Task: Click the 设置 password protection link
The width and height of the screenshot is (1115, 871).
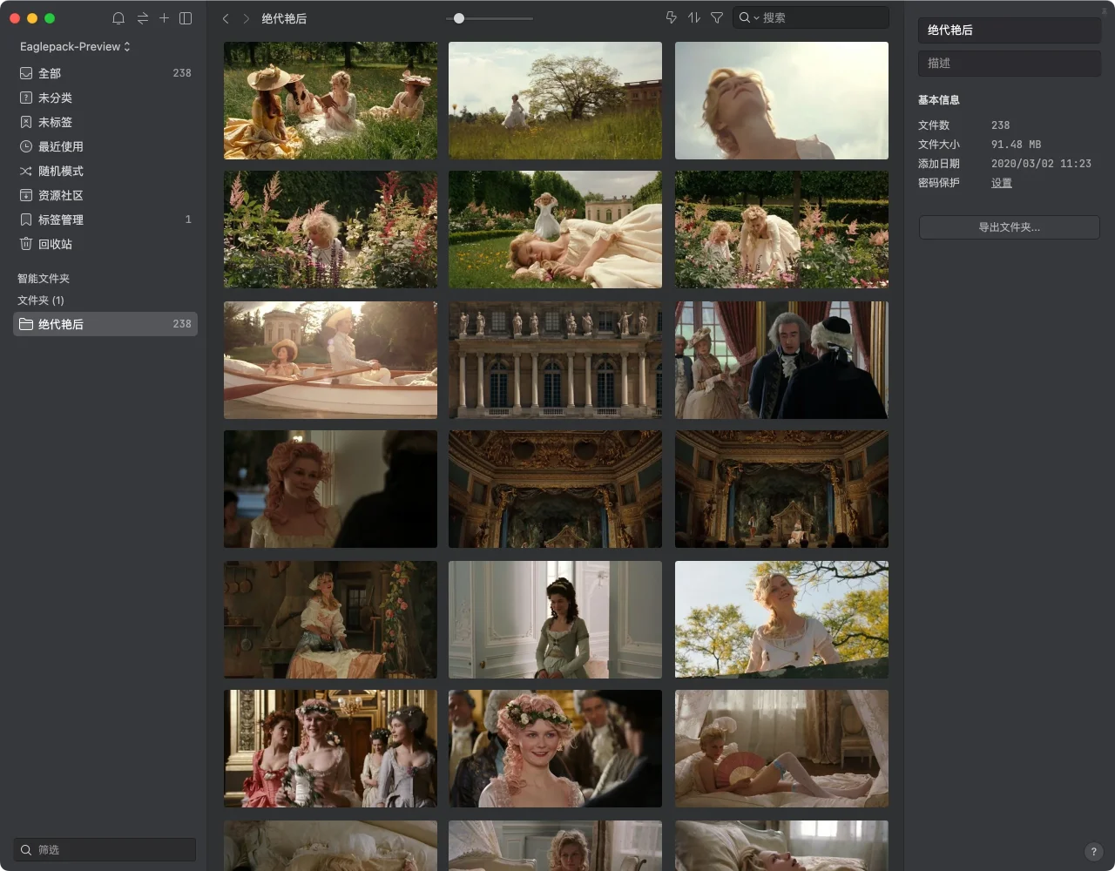Action: pos(1002,183)
